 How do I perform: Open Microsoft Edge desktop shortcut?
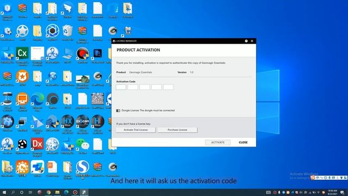tap(38, 99)
